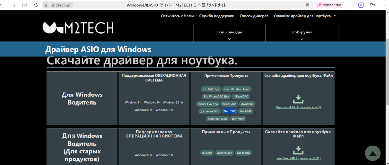Screen dimensions: 389x165
Task: Click the 'Windows 11' text
Action: (133, 103)
